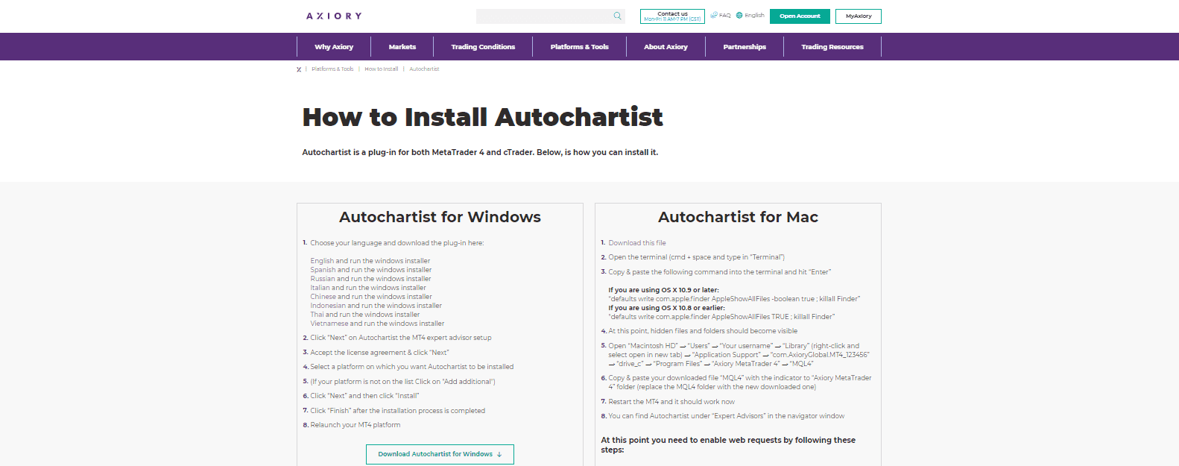Click the globe language icon
This screenshot has height=466, width=1179.
tap(739, 15)
